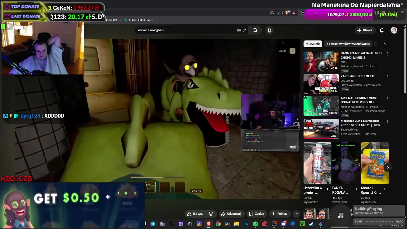Image resolution: width=407 pixels, height=229 pixels.
Task: Click the share page icon in address bar
Action: [x=279, y=13]
